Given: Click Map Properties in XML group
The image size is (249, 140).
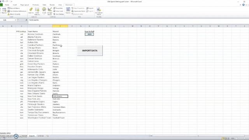Looking at the screenshot, I should click(x=78, y=8).
